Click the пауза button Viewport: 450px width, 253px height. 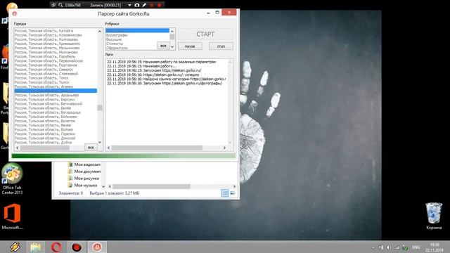point(190,46)
